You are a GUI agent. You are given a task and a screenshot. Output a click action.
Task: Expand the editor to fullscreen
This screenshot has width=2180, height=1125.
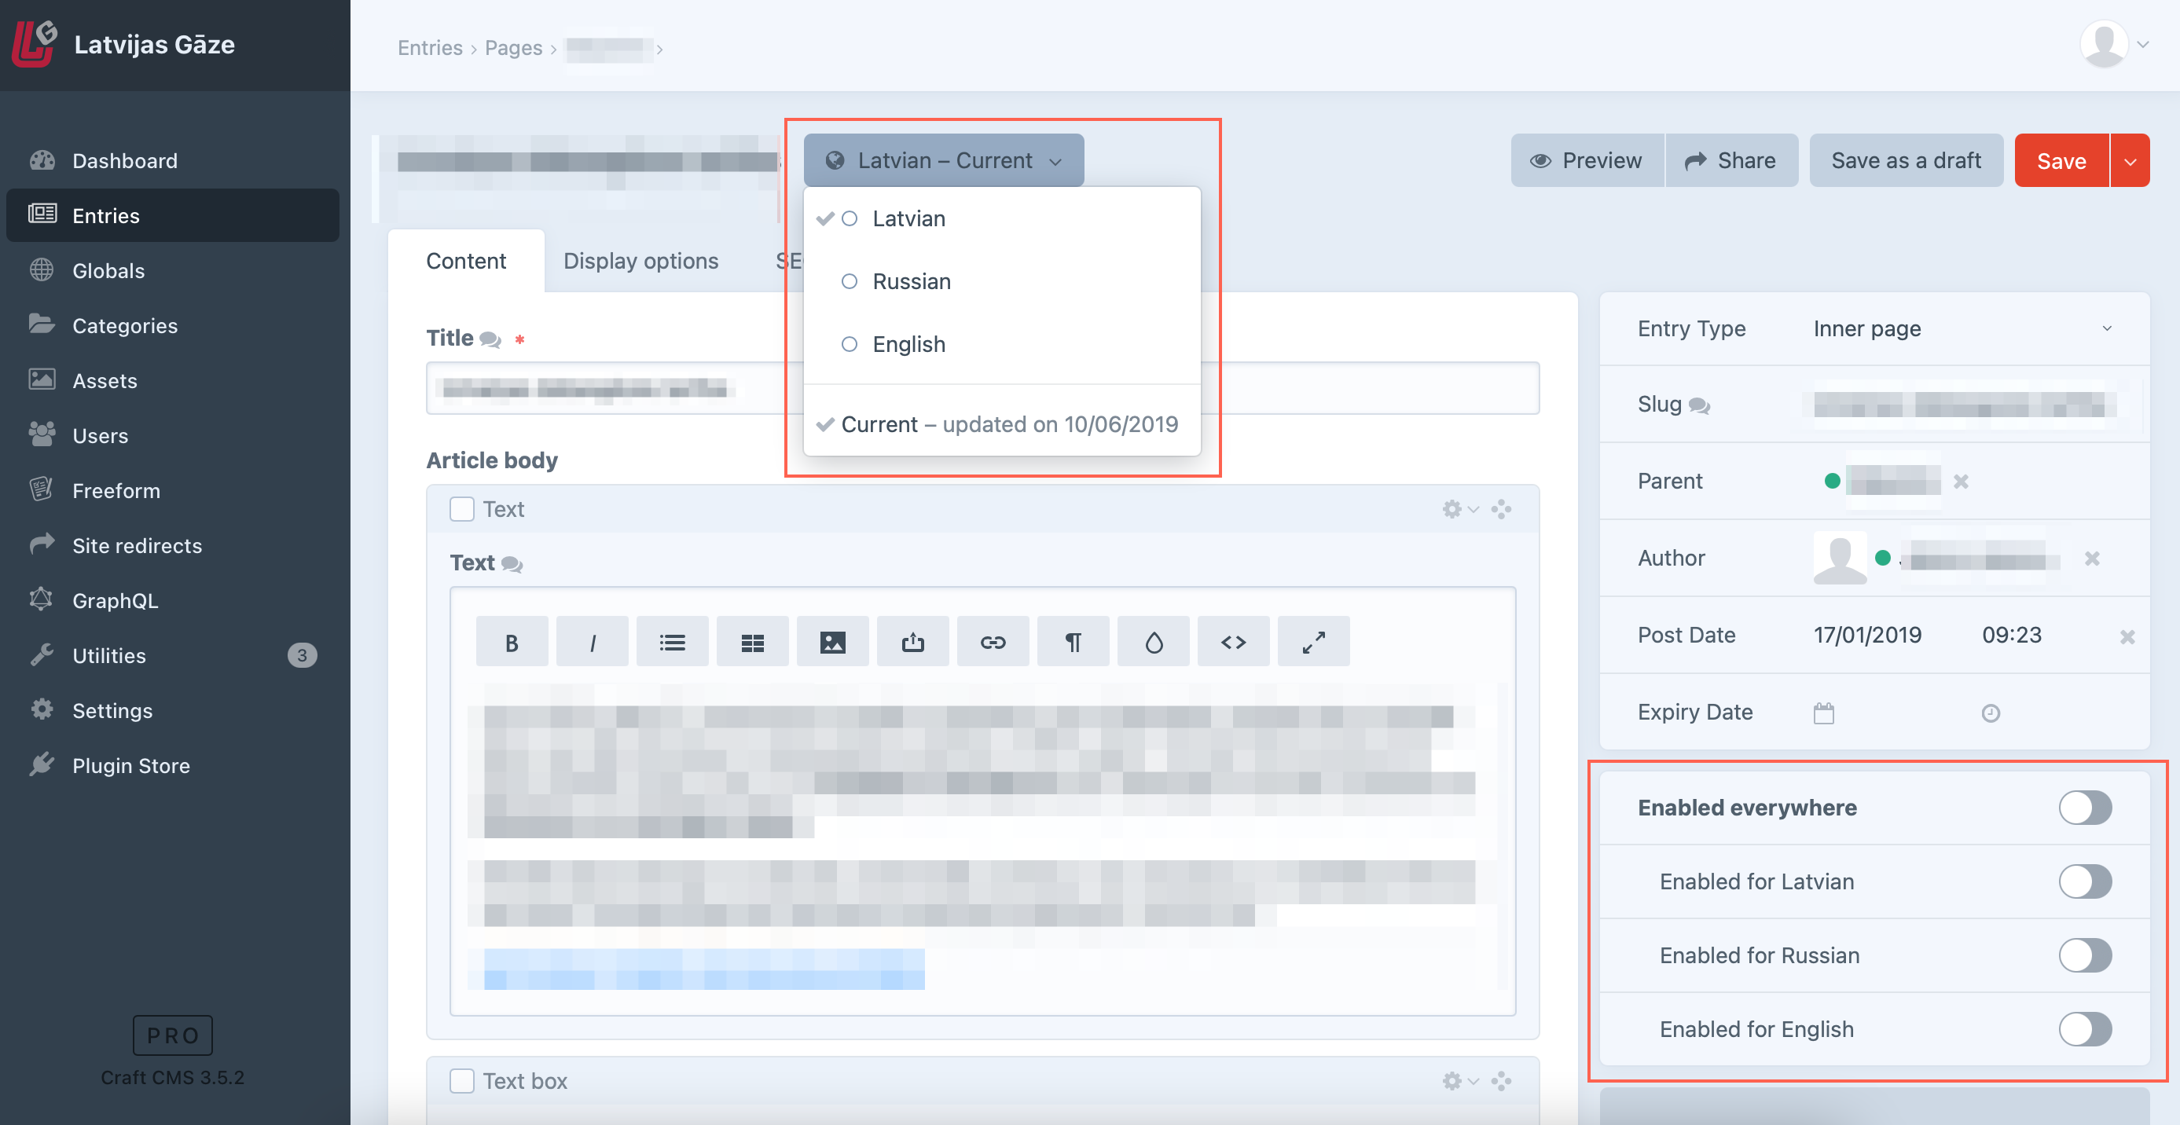click(1312, 641)
